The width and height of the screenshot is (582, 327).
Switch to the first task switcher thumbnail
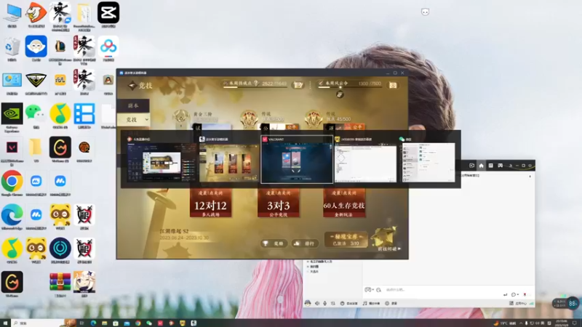pos(161,159)
